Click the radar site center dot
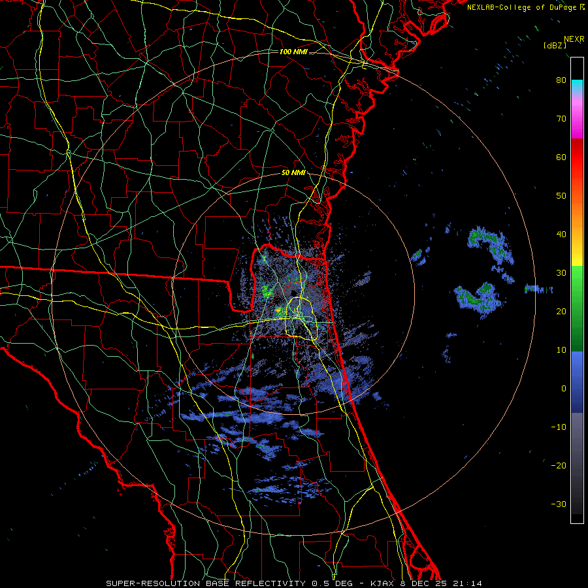Screen dimensions: 588x588 click(x=293, y=293)
